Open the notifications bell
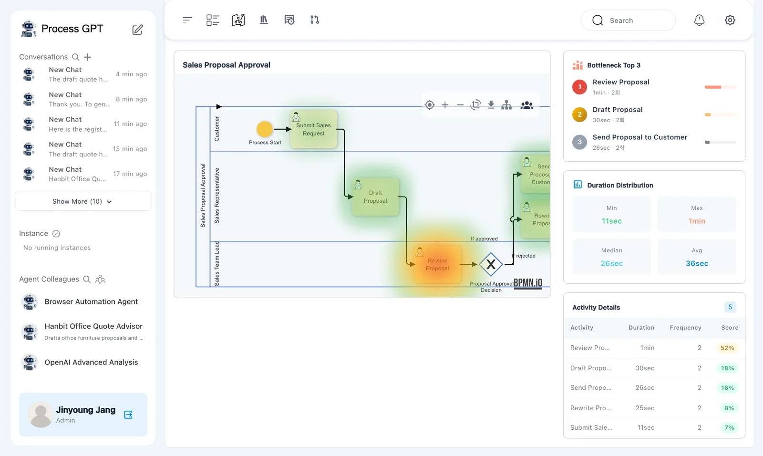Viewport: 763px width, 456px height. [699, 20]
